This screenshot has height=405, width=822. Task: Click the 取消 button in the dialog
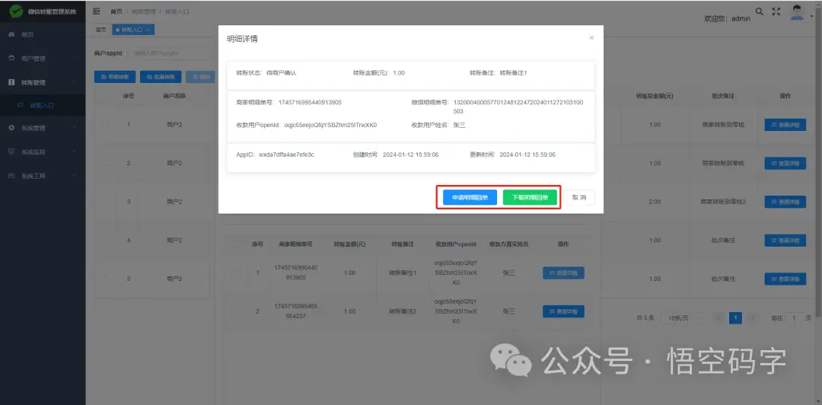click(579, 198)
